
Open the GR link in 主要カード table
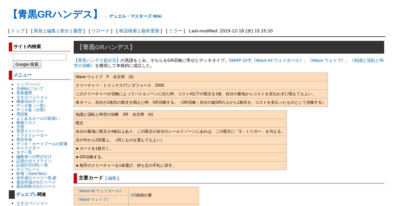pos(133,195)
